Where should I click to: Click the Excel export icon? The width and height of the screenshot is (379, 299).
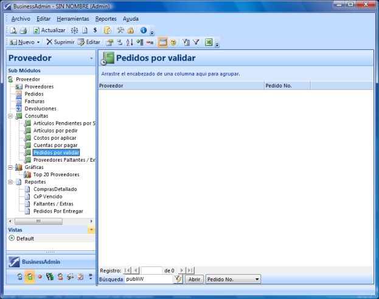click(x=208, y=43)
